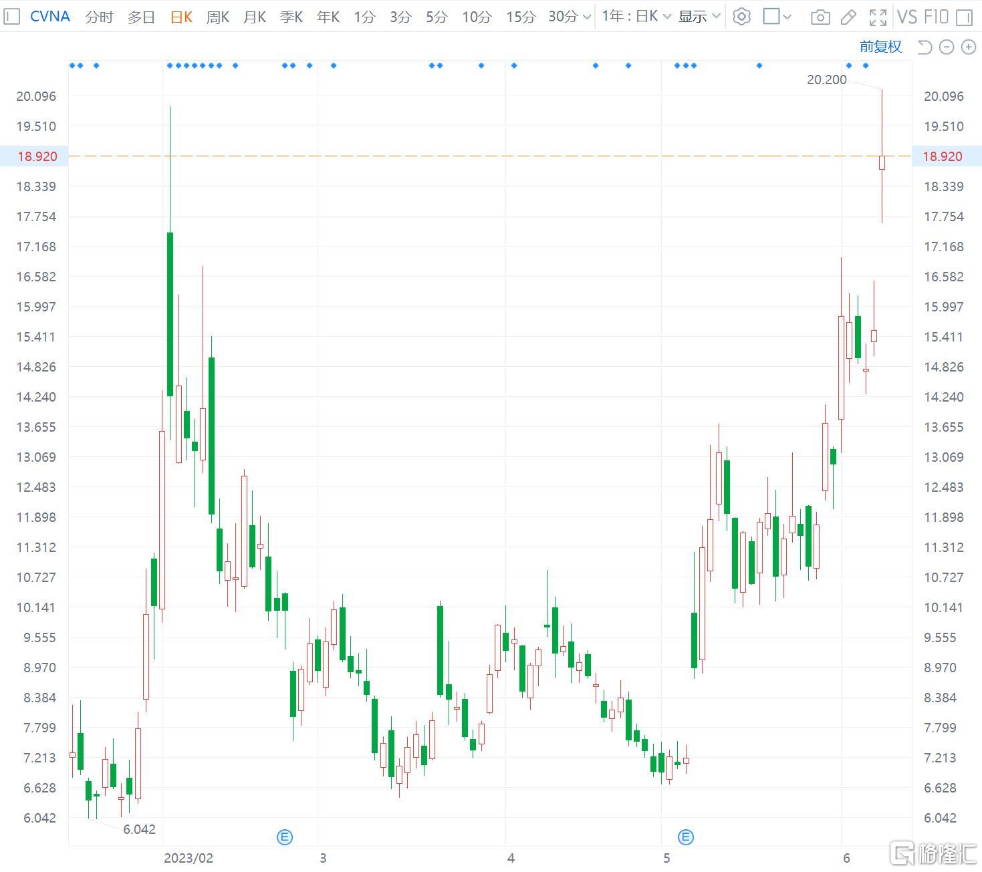Click the 前复权 adjustment link
This screenshot has width=982, height=872.
click(880, 46)
